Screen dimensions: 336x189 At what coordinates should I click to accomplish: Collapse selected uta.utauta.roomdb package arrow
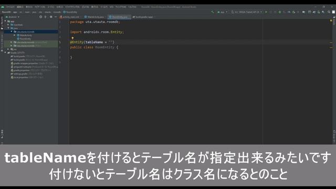[12, 31]
